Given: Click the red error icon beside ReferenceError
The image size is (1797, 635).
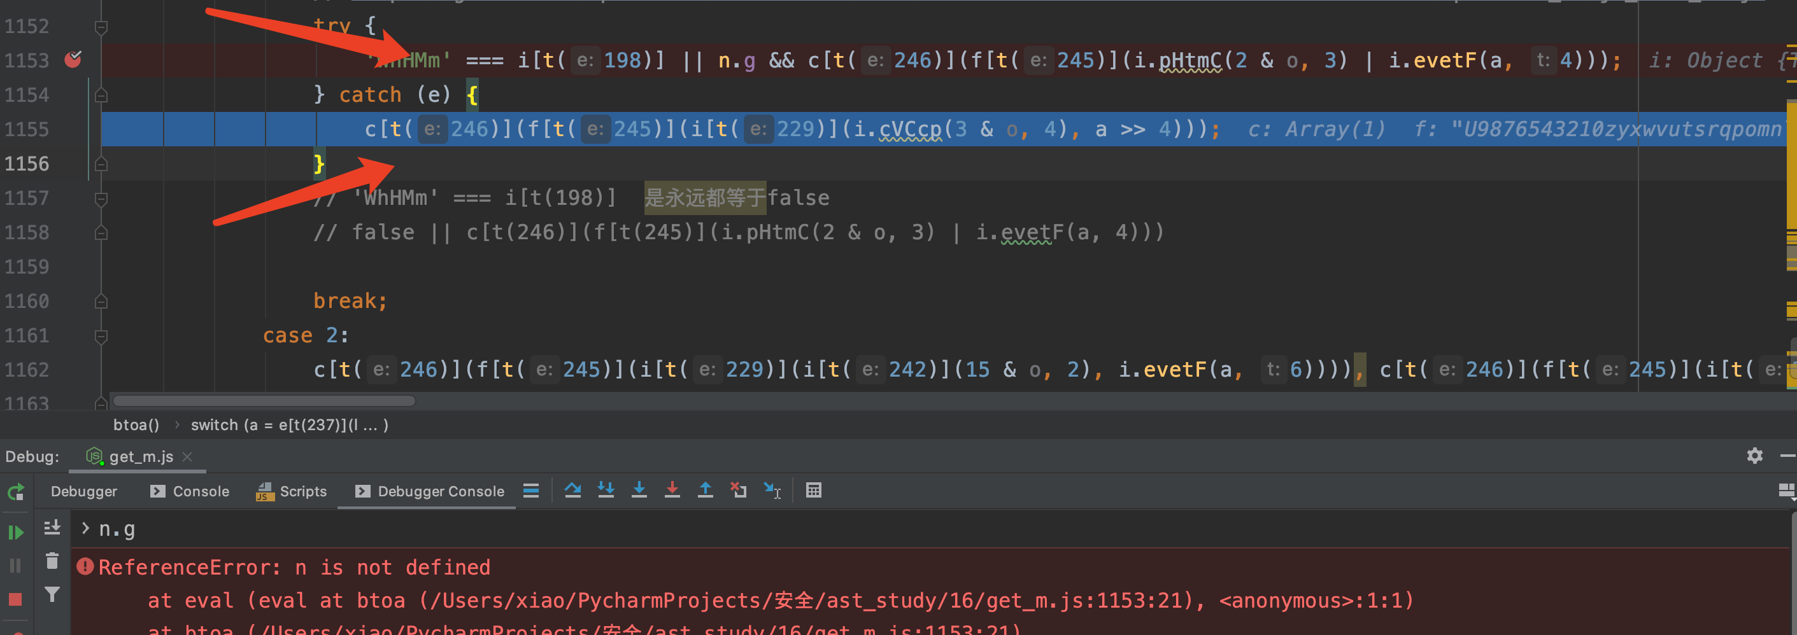Looking at the screenshot, I should pos(85,566).
